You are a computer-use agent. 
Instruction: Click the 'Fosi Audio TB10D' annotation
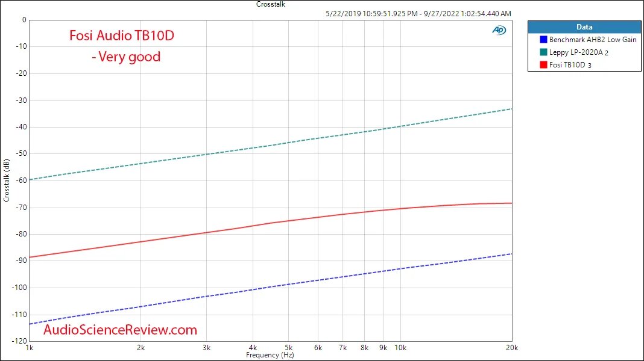pyautogui.click(x=122, y=35)
